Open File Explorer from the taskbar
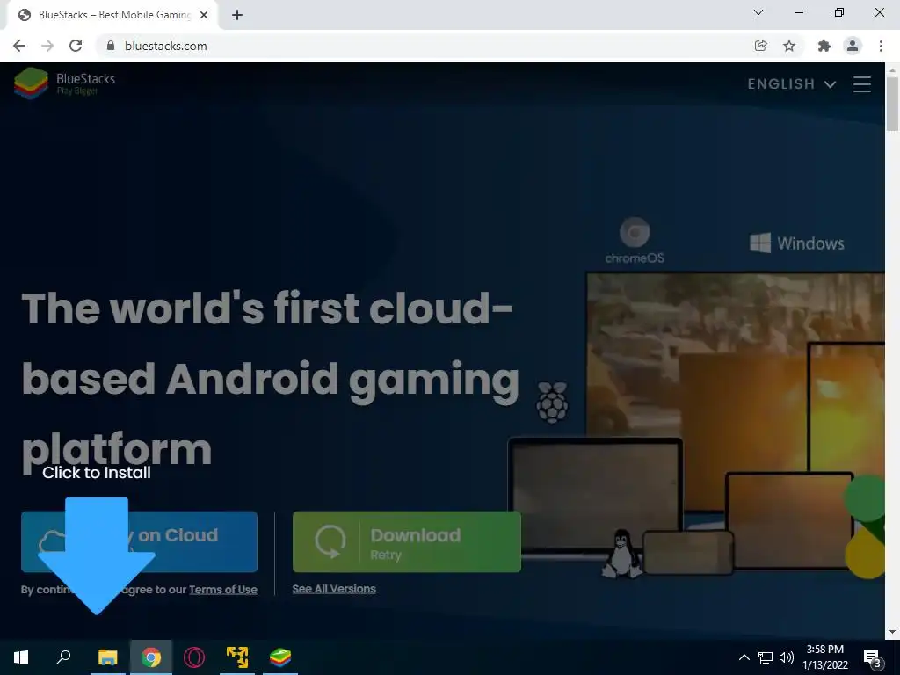The image size is (900, 675). click(x=107, y=657)
